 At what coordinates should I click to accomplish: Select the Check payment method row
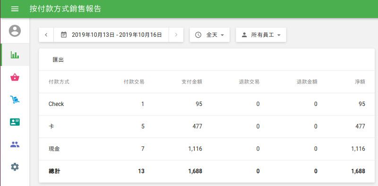click(207, 104)
